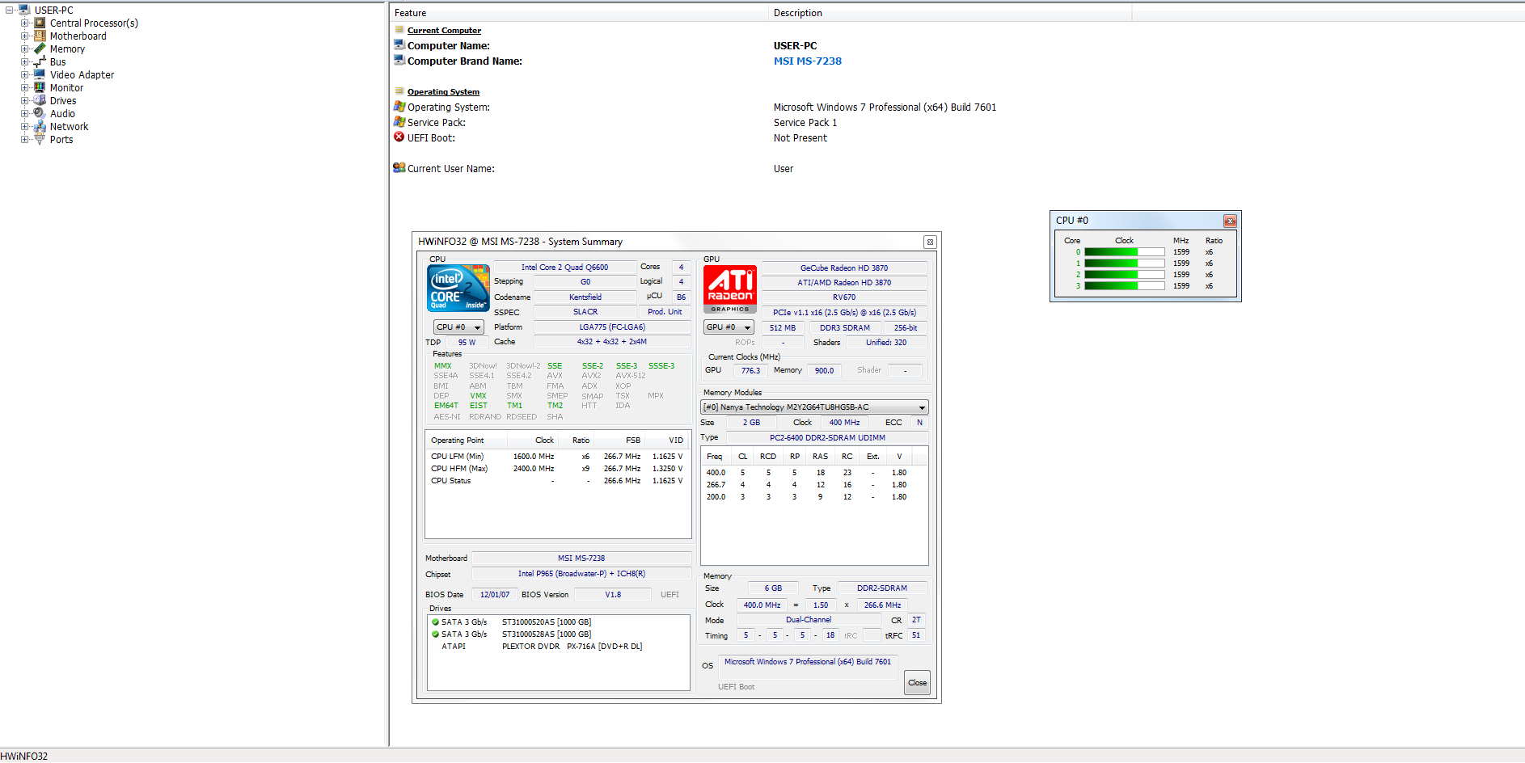Click the Memory tree icon
Screen dimensions: 1525x763
[40, 48]
